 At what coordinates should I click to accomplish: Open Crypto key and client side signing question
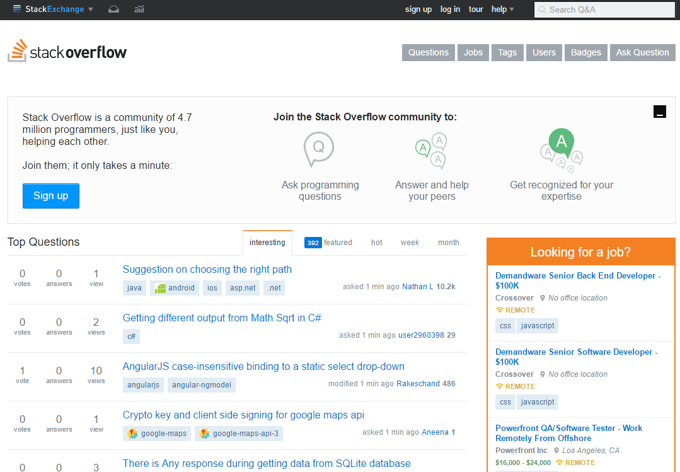pyautogui.click(x=244, y=415)
